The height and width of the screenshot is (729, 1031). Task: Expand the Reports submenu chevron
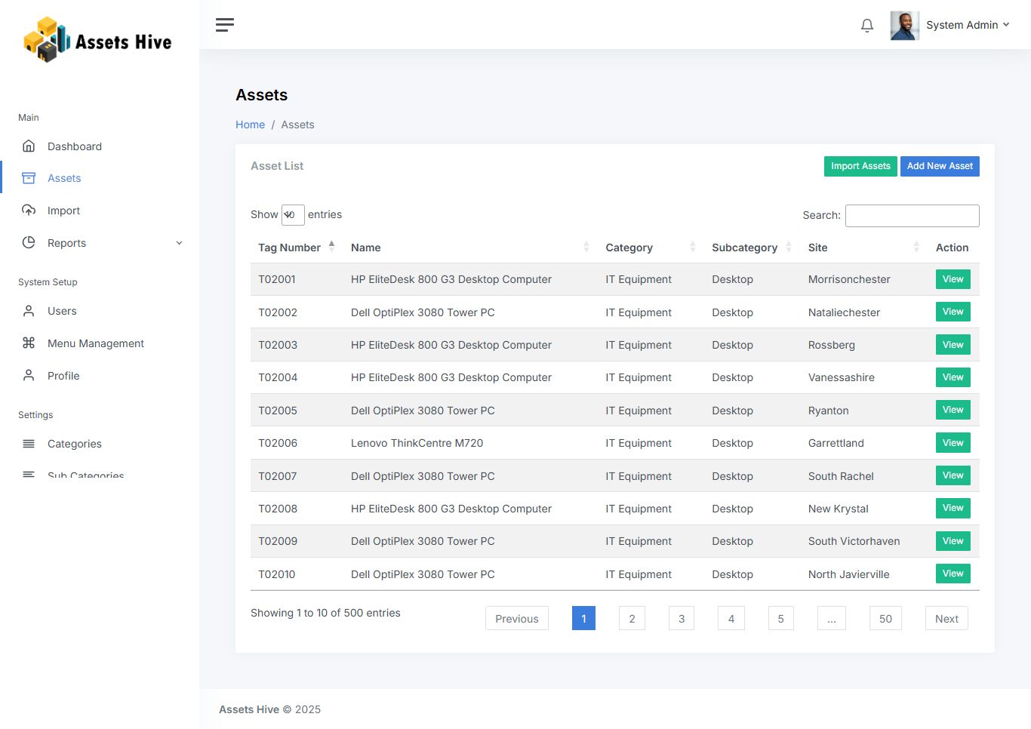point(179,243)
